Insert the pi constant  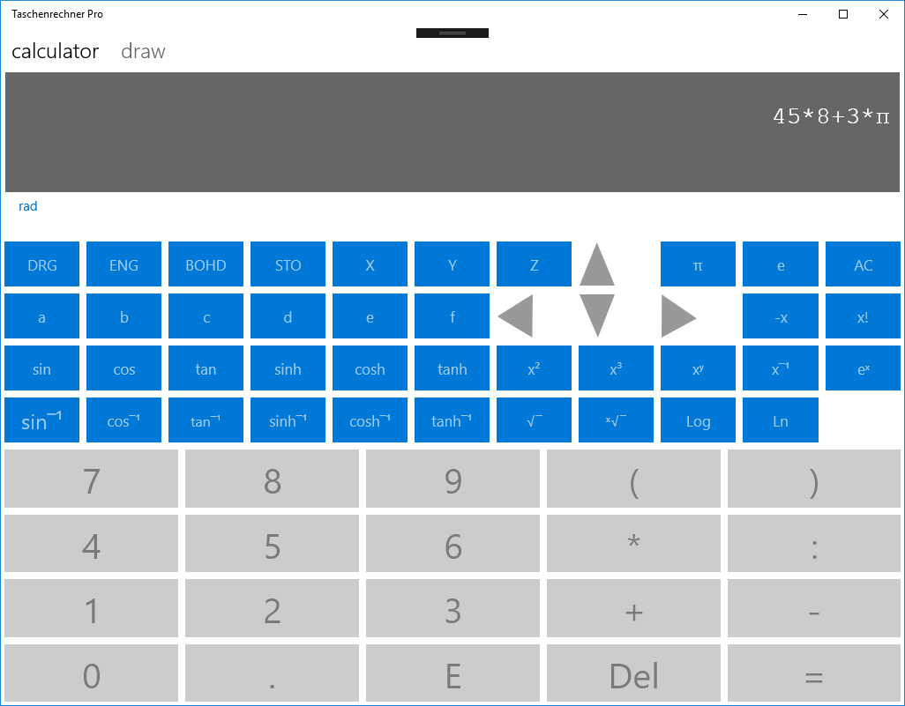click(698, 264)
